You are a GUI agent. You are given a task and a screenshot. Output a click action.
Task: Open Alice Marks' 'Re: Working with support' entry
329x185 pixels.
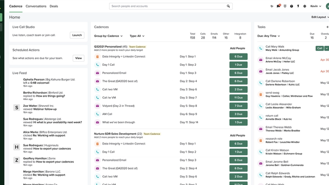click(49, 136)
